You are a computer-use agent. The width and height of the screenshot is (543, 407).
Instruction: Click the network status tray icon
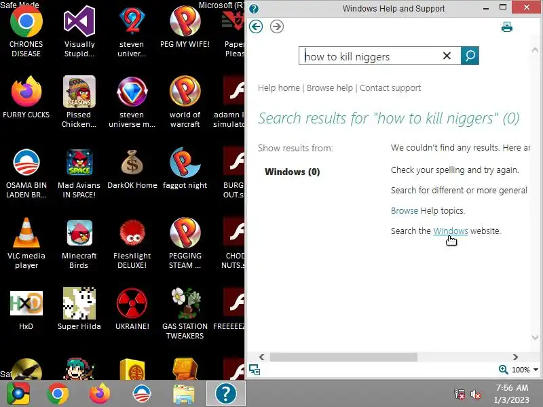point(460,394)
